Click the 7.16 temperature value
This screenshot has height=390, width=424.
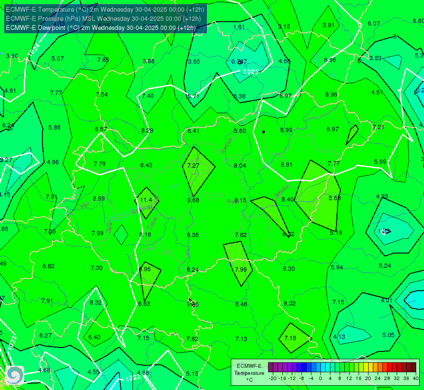[x=290, y=338]
